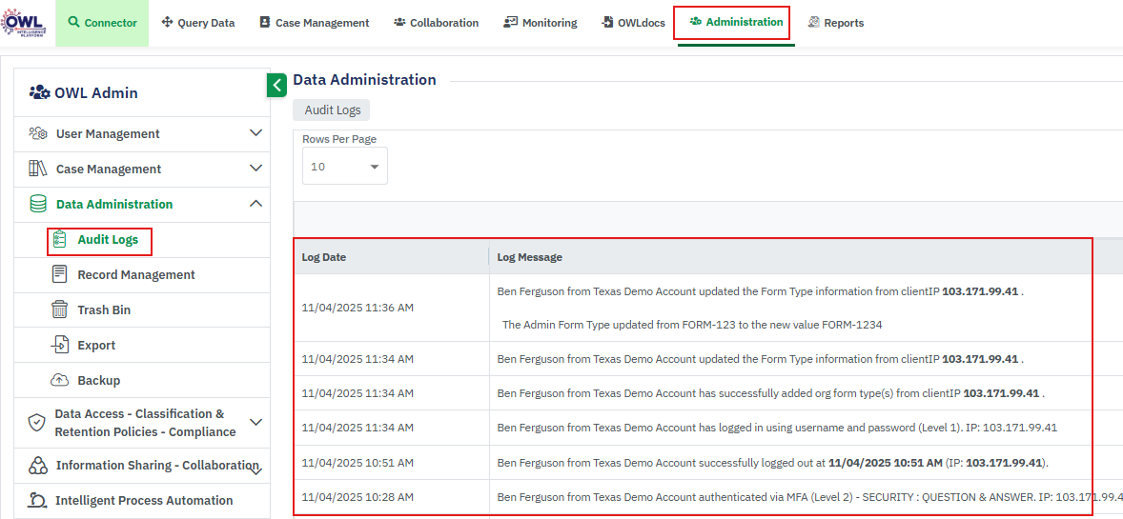The width and height of the screenshot is (1123, 519).
Task: Click the Trash Bin icon
Action: [x=60, y=309]
